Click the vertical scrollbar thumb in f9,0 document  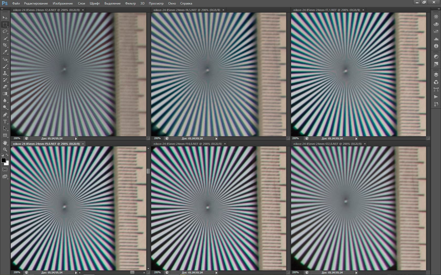(148, 171)
